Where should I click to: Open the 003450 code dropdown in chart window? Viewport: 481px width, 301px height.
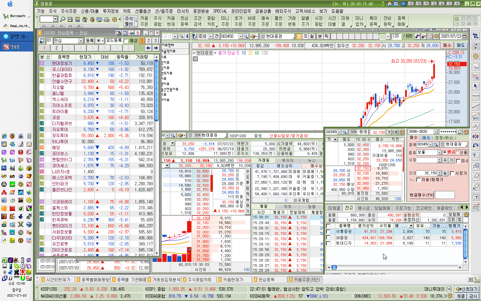click(x=240, y=36)
